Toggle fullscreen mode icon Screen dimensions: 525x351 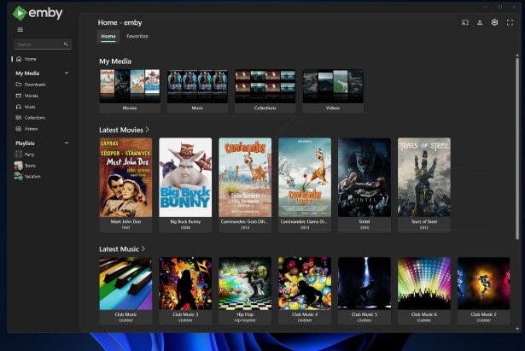(x=510, y=23)
